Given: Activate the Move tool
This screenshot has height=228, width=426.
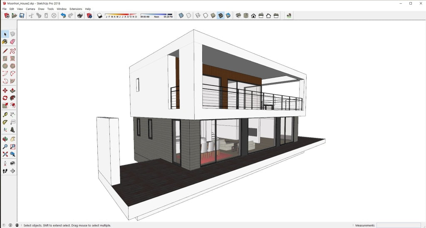Looking at the screenshot, I should (x=5, y=90).
